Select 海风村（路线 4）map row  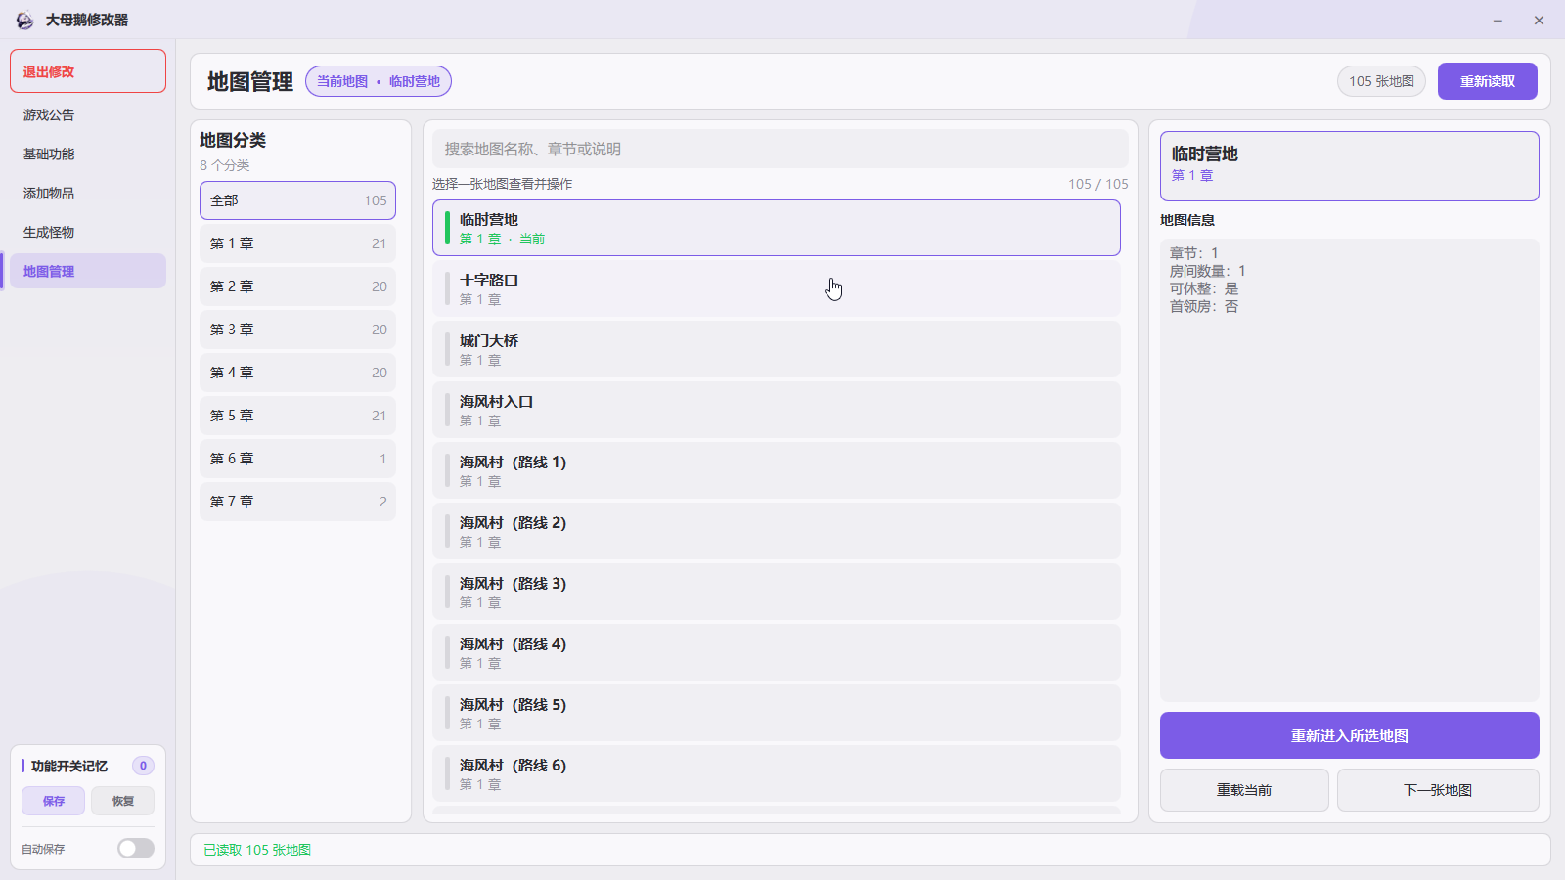777,652
